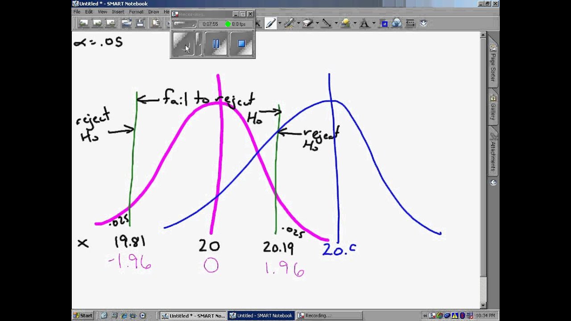Click the Windows Start button
Viewport: 571px width, 321px height.
click(x=84, y=315)
